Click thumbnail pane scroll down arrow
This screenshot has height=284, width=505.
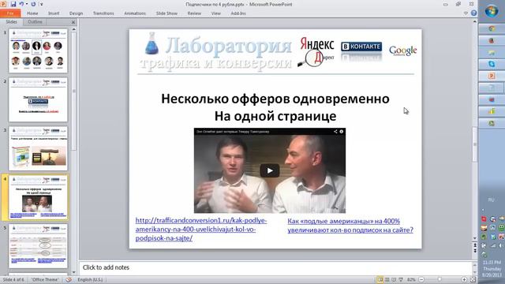tap(73, 272)
